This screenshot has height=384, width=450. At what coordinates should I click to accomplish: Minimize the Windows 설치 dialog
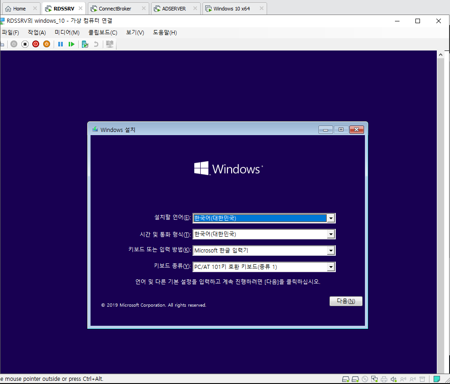[x=325, y=130]
